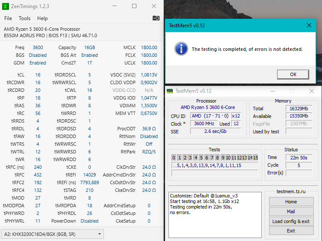Click the Mail button in TestMem5
322x241 pixels.
(x=291, y=212)
